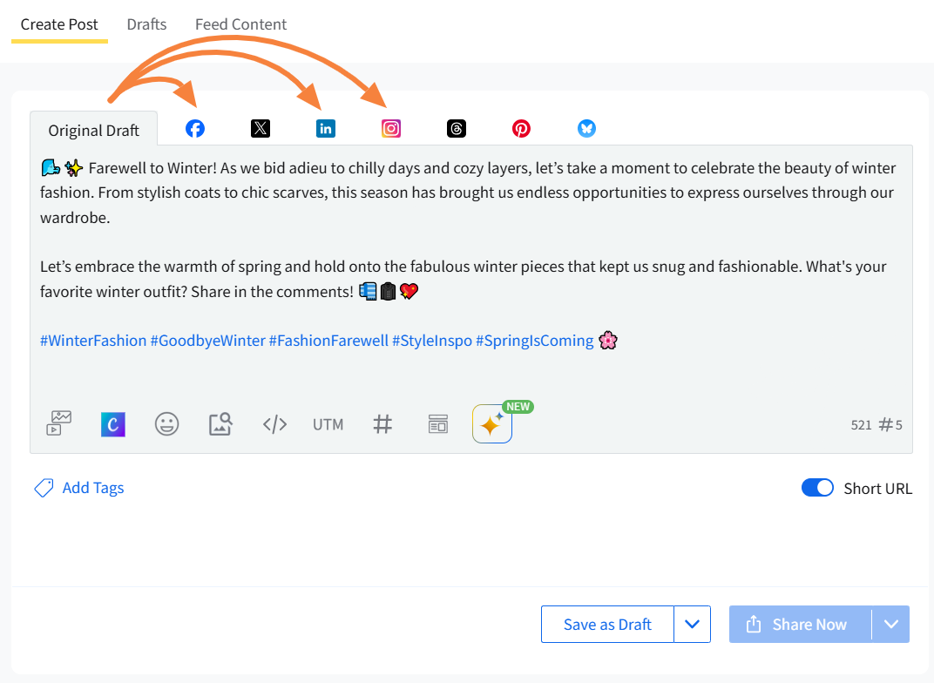
Task: Switch to the Drafts tab
Action: point(146,24)
